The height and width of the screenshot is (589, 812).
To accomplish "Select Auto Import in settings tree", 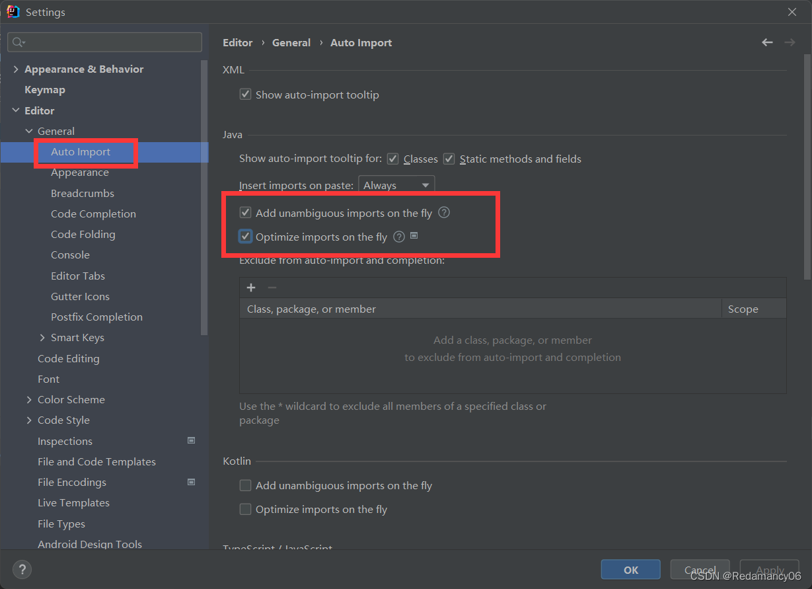I will coord(81,151).
